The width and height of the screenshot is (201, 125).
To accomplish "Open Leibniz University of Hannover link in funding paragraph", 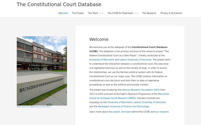I will click(x=150, y=102).
